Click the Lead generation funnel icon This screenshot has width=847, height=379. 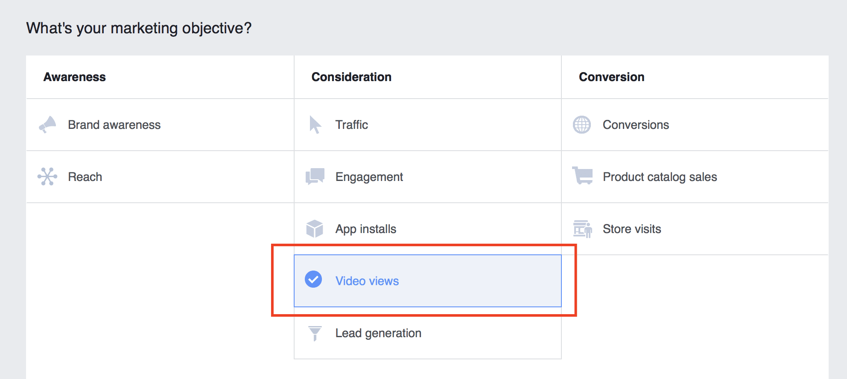pyautogui.click(x=315, y=333)
